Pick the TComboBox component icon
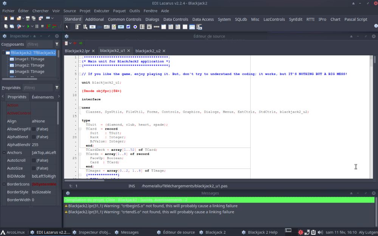Screen dimensions: 378x236 coord(149,27)
